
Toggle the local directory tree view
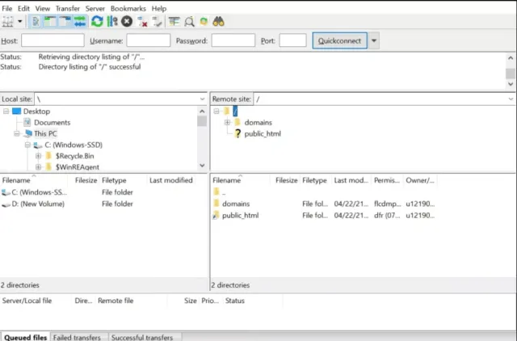tap(49, 21)
